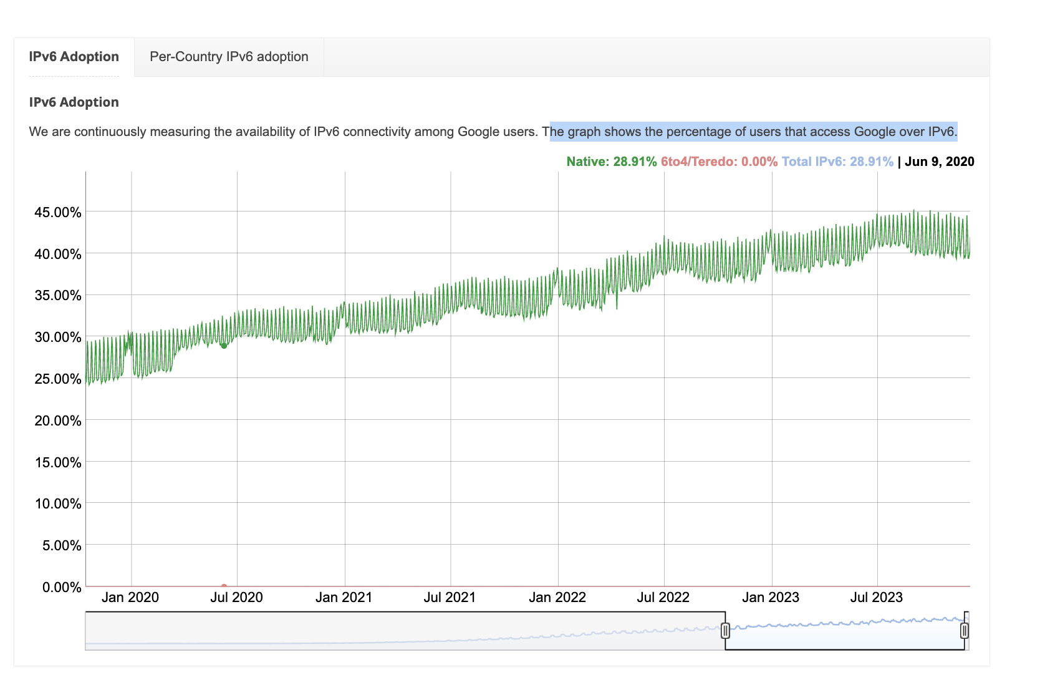The height and width of the screenshot is (690, 1040).
Task: Click the left handle of the range selector
Action: point(725,631)
